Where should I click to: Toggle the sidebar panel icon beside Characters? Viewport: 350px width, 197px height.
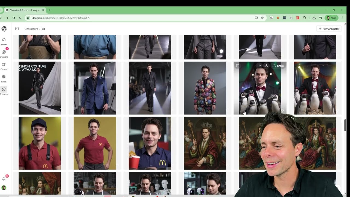(17, 29)
